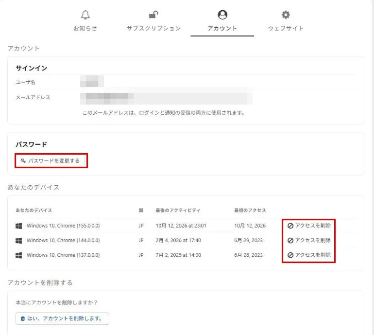This screenshot has width=374, height=335.
Task: Click device name Windows 10, Chrome (155.0.0.0)
Action: [63, 226]
